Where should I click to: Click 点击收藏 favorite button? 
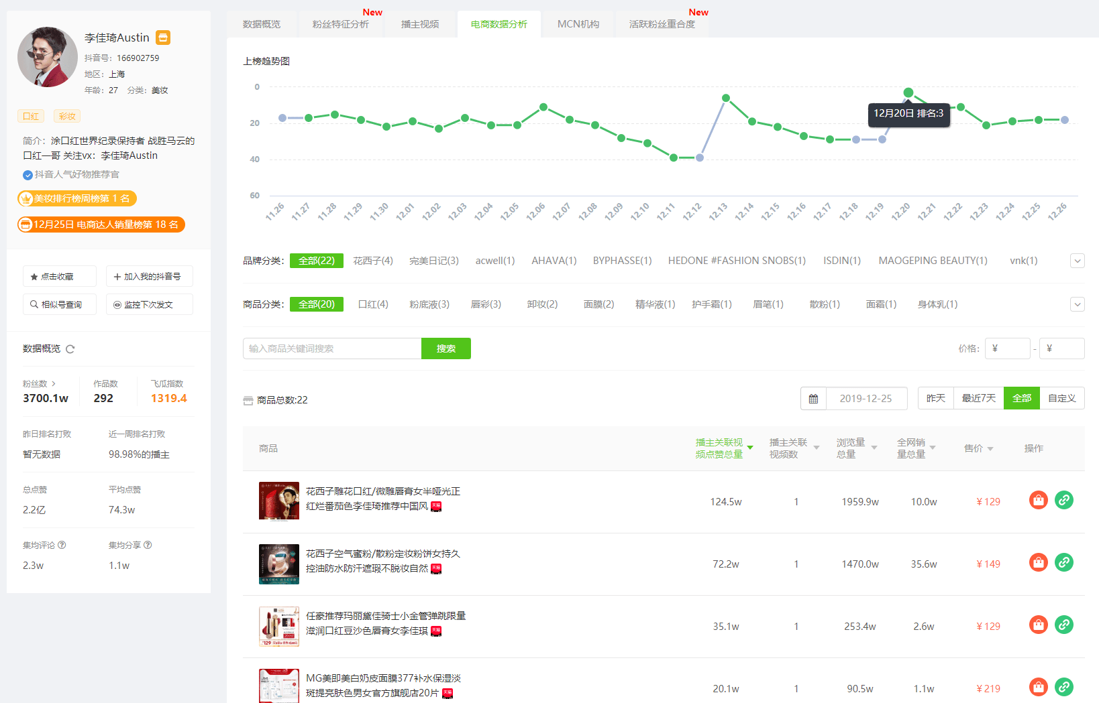[60, 276]
